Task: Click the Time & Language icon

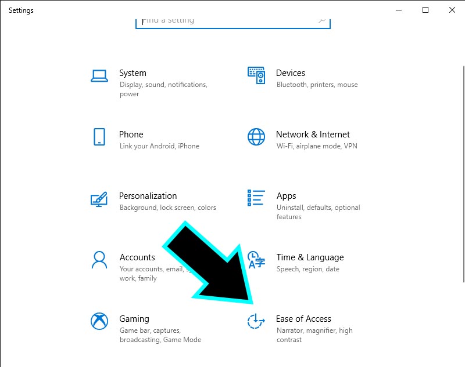Action: click(255, 260)
